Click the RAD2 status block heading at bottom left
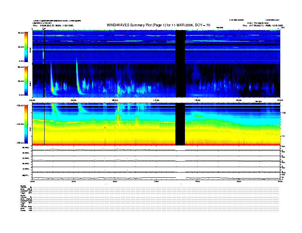This screenshot has width=302, height=233. pyautogui.click(x=23, y=186)
